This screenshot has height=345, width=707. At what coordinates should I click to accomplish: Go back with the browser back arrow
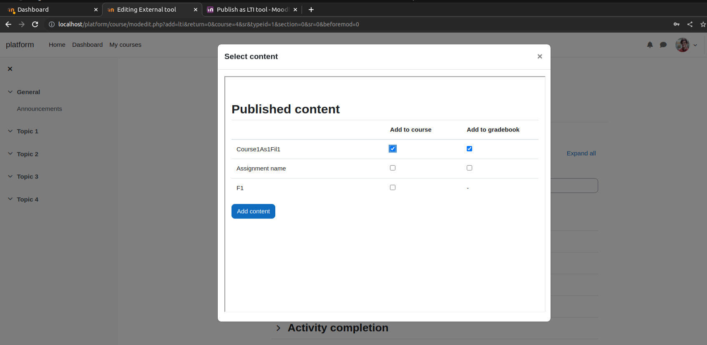8,24
